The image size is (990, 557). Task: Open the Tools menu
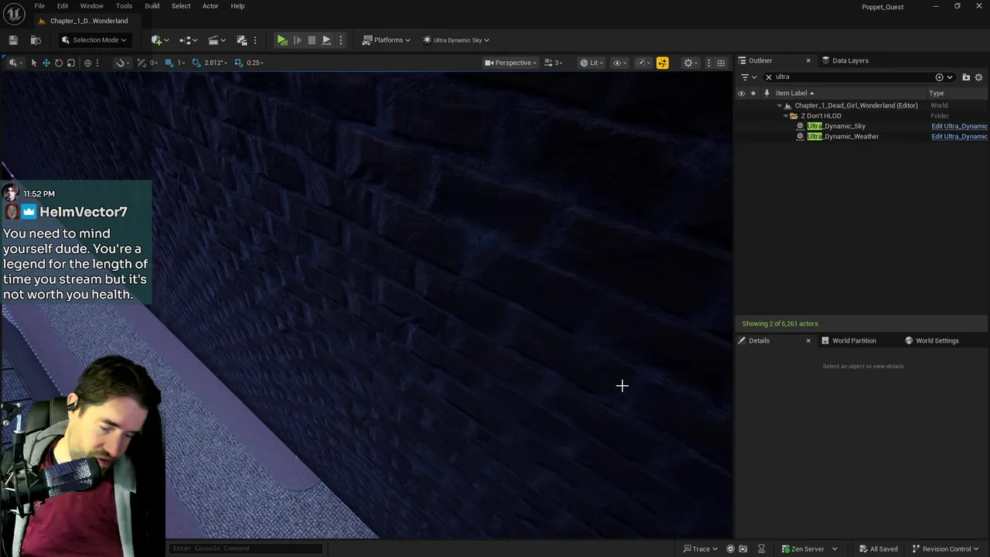[124, 6]
